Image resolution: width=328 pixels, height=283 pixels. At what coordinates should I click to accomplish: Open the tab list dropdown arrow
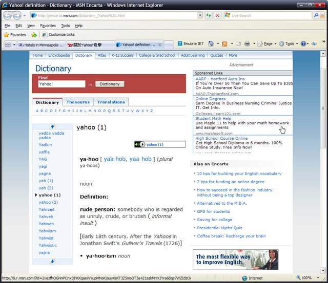click(x=14, y=45)
